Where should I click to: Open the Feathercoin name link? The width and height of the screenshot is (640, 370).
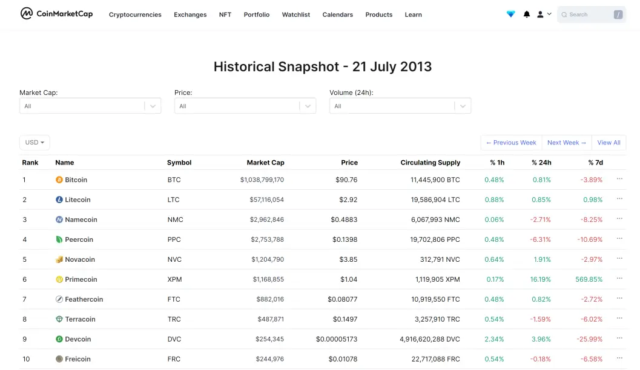coord(84,299)
